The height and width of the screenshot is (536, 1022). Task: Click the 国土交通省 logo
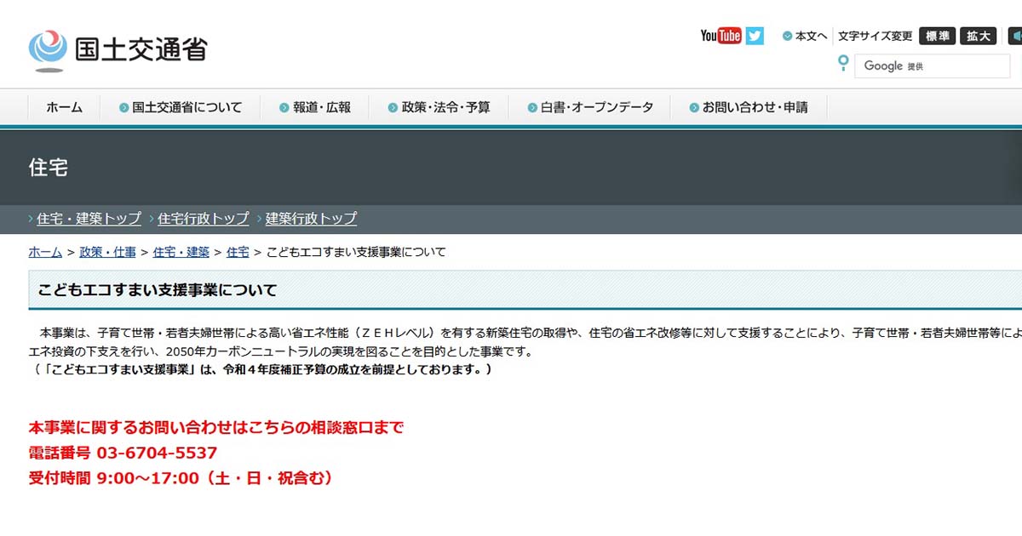point(117,48)
